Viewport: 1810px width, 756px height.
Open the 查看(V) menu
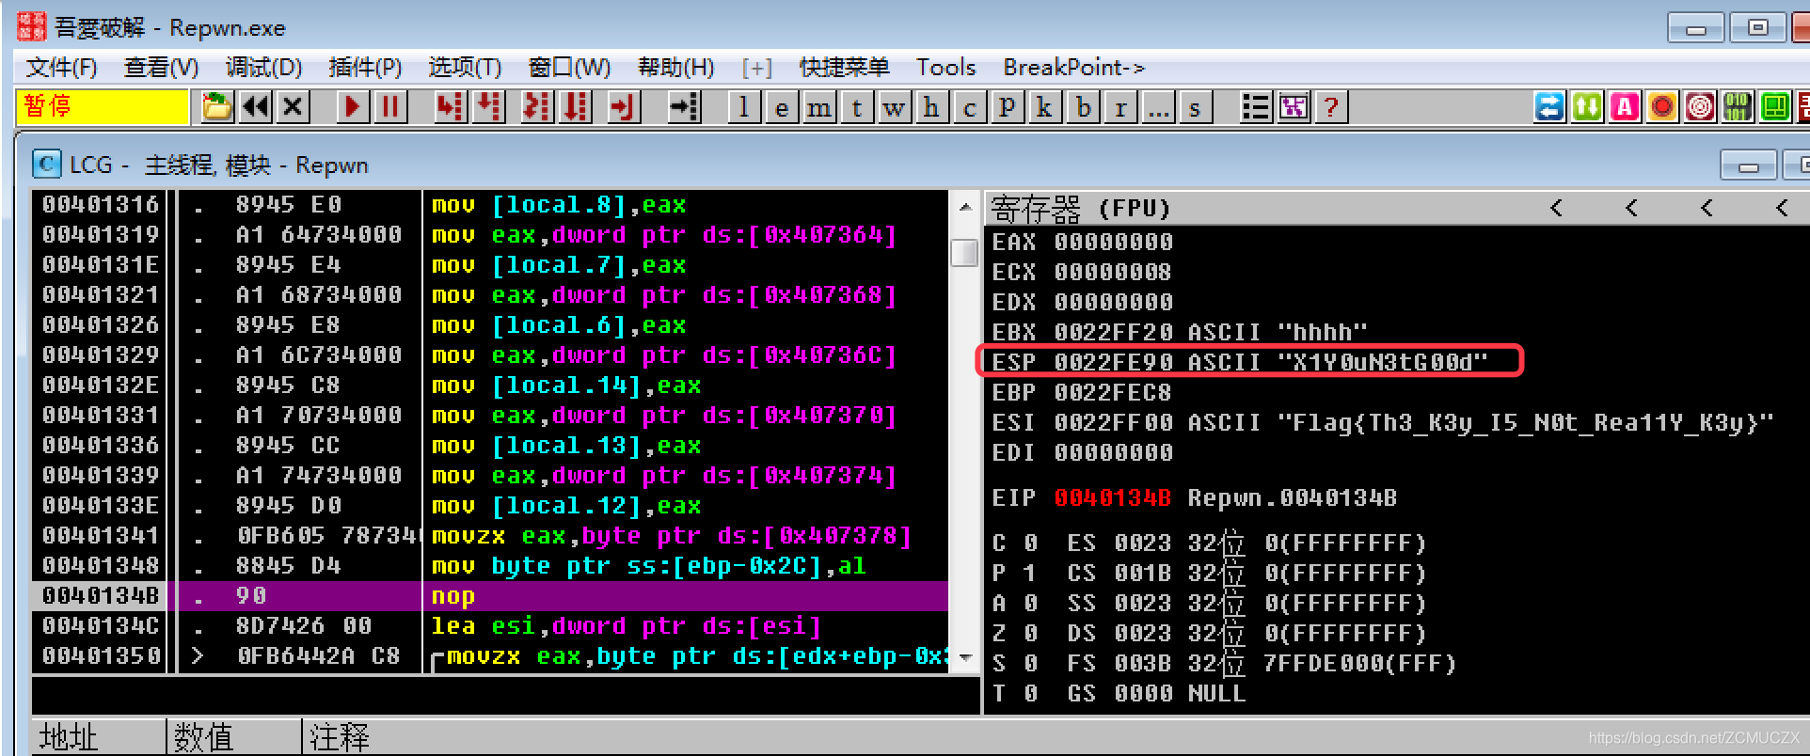[x=161, y=68]
